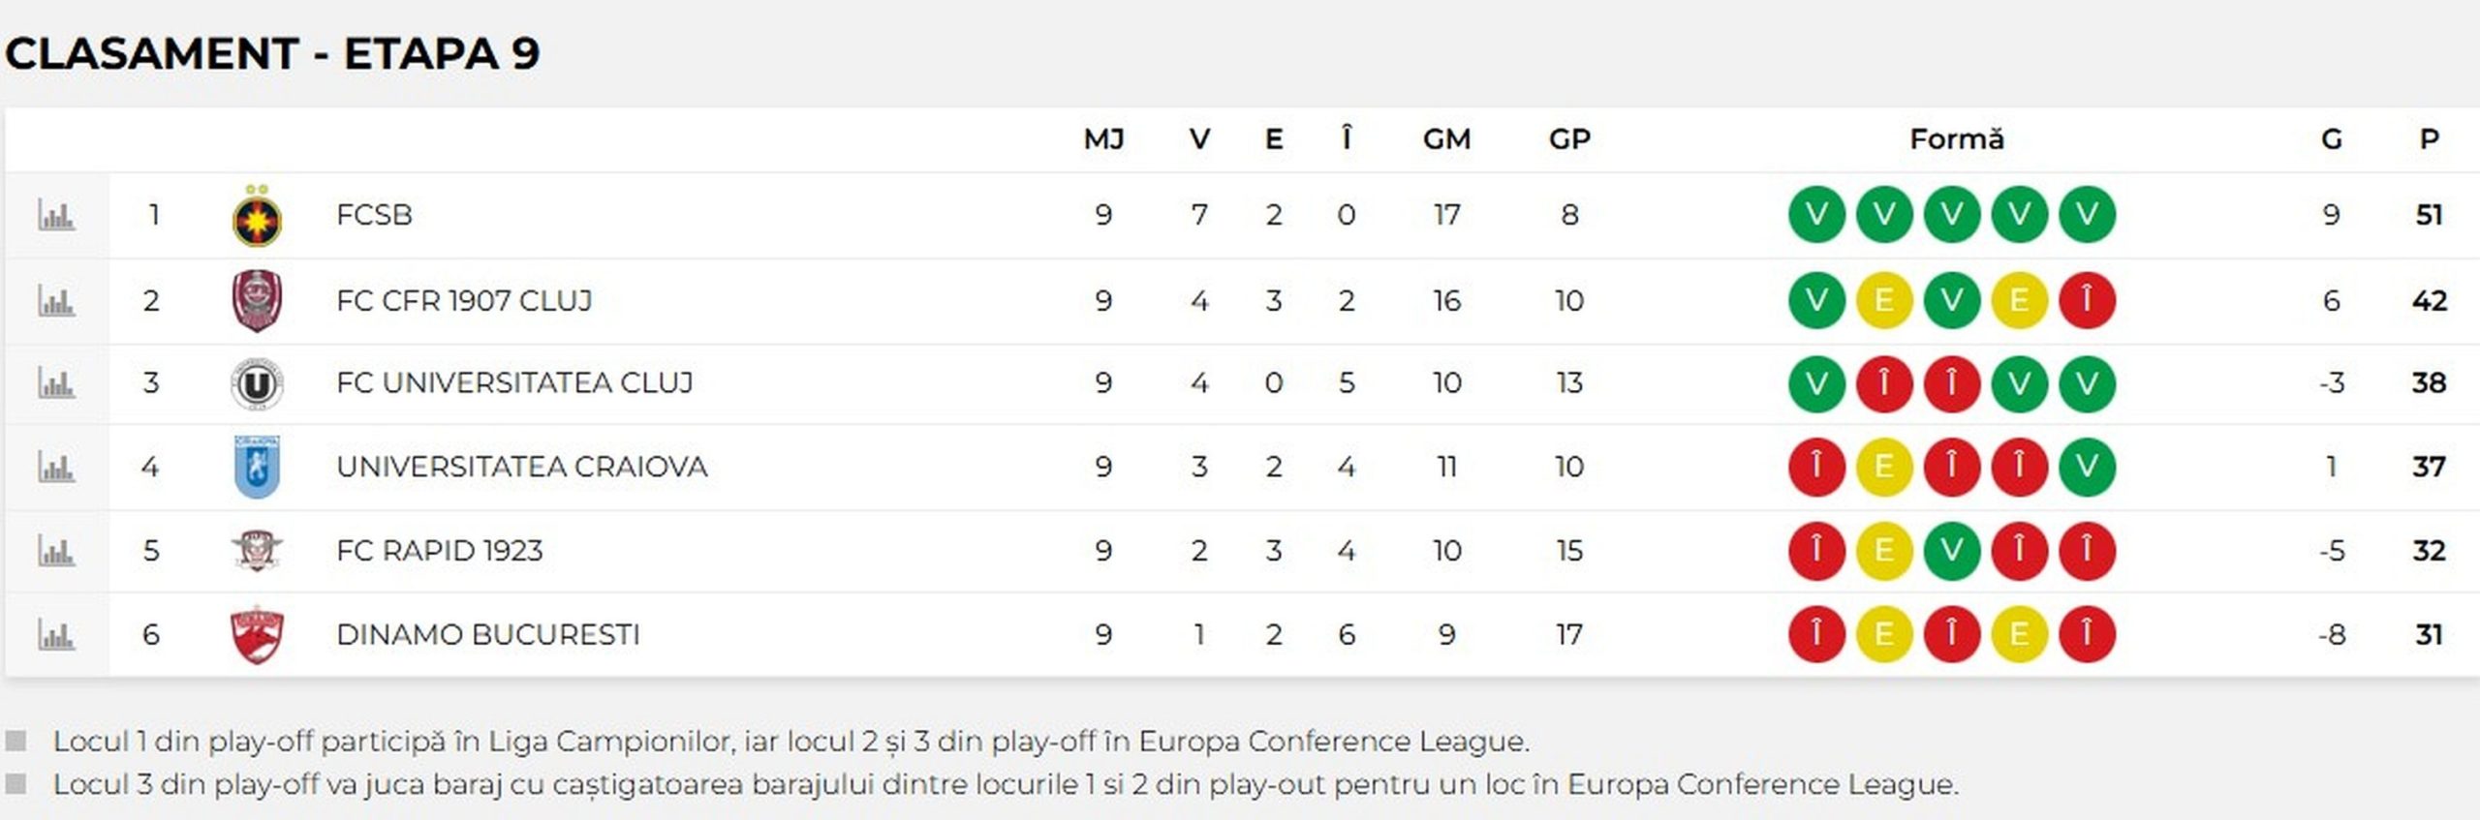Click FCSB's first green V form badge
2480x820 pixels.
tap(1816, 215)
